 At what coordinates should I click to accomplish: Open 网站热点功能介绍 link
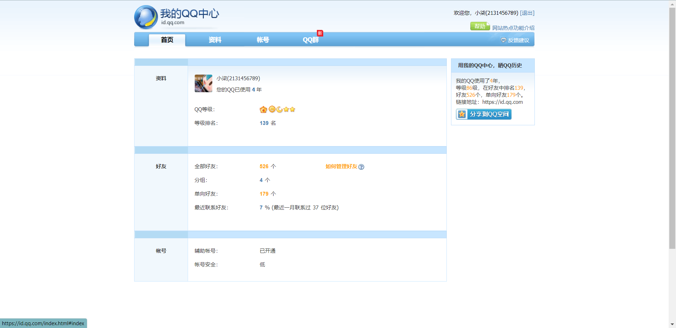point(513,28)
